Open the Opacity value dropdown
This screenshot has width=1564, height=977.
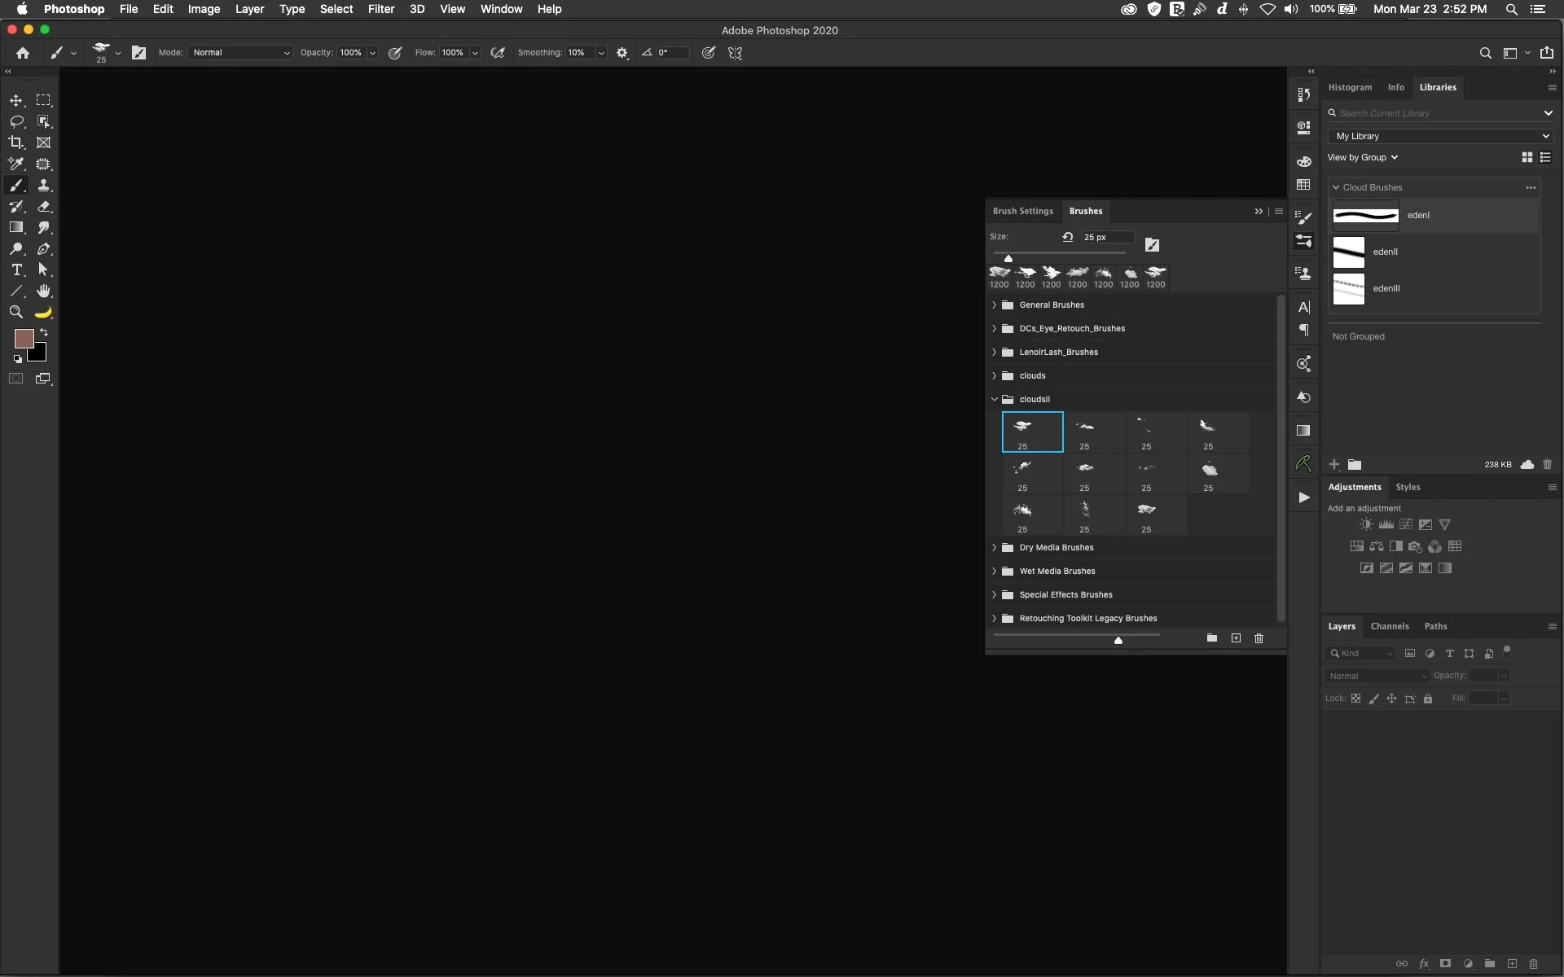pos(373,53)
